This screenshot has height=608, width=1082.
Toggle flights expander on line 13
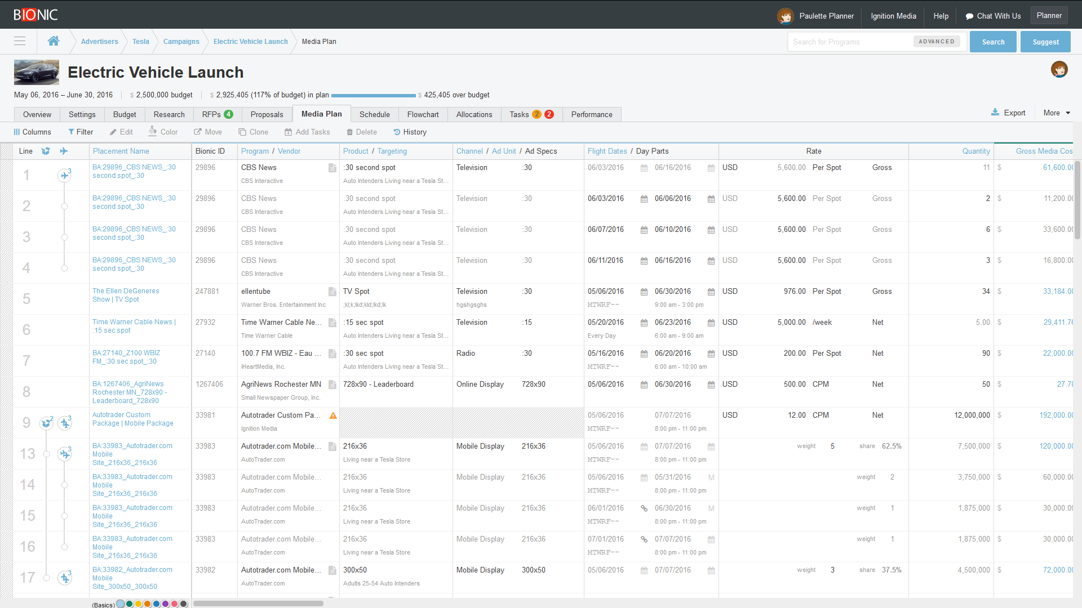[x=65, y=454]
